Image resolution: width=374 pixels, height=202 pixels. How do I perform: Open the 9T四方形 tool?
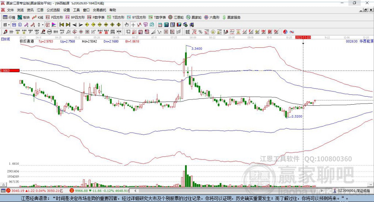click(137, 18)
